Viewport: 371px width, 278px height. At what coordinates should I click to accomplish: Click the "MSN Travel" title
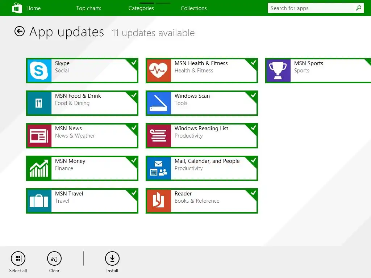pos(69,194)
